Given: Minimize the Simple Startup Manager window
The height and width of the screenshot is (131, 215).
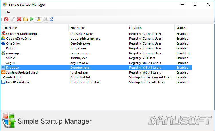Looking at the screenshot, I should (182, 4).
